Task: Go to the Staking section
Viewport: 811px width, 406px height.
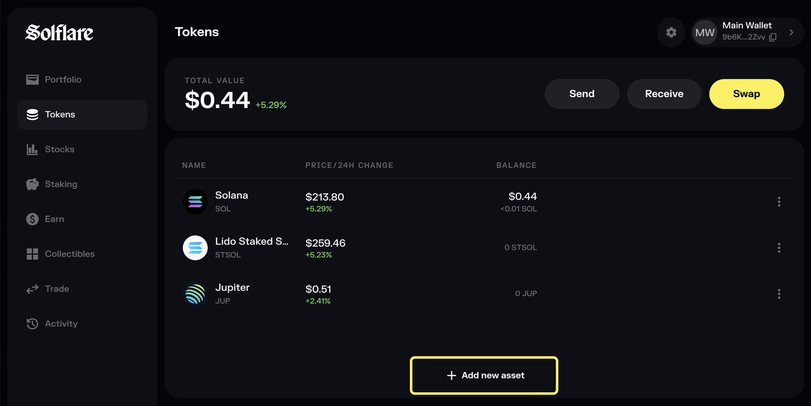Action: tap(61, 184)
